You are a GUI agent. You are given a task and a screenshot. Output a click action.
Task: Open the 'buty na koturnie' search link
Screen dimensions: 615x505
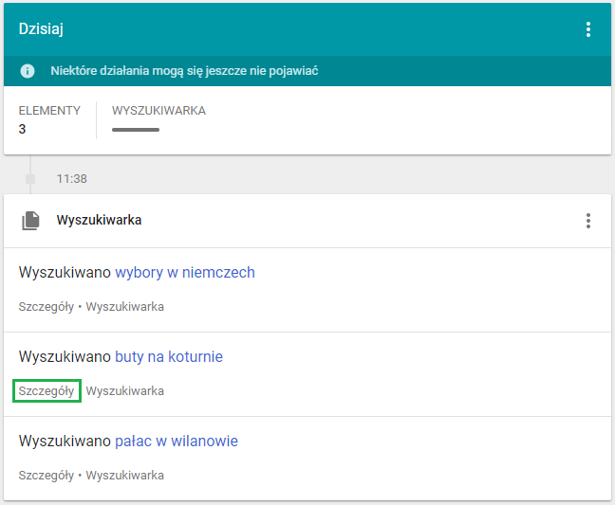pos(169,357)
